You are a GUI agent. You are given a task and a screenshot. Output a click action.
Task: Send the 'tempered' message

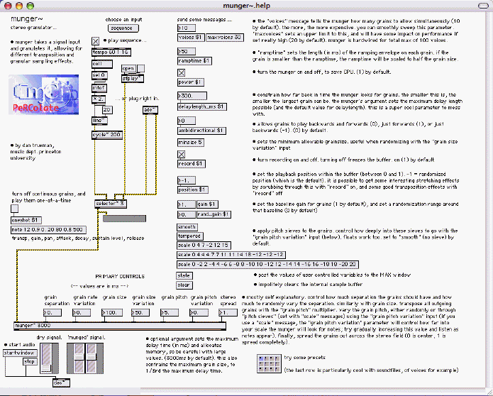click(190, 236)
